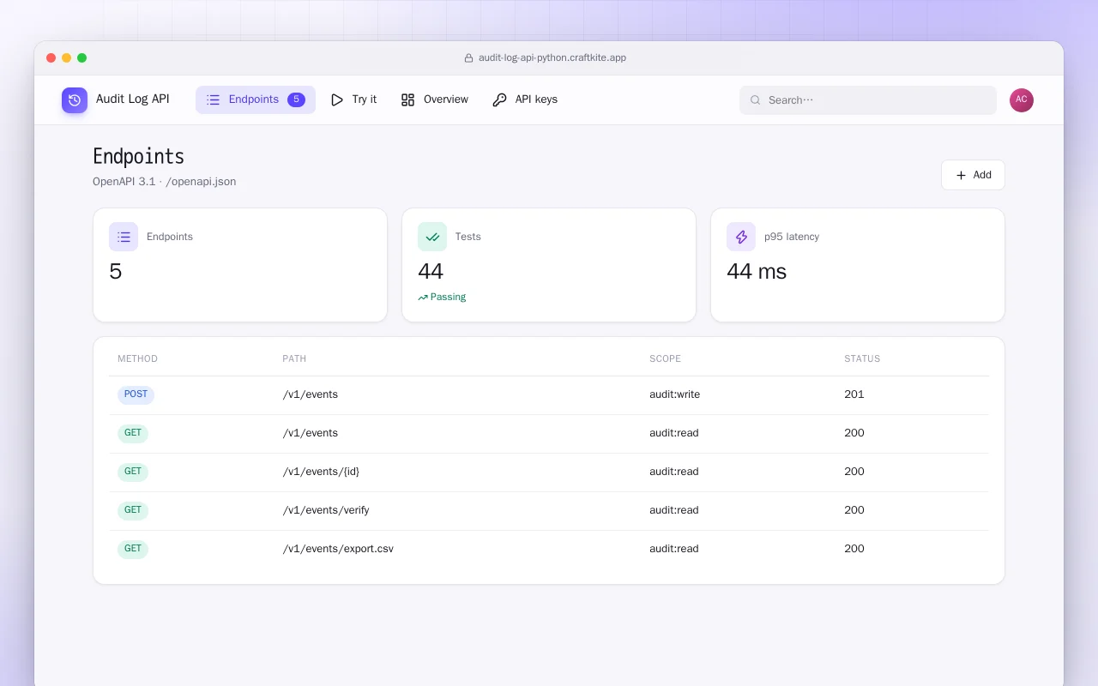Click the 44 ms latency value

[757, 272]
